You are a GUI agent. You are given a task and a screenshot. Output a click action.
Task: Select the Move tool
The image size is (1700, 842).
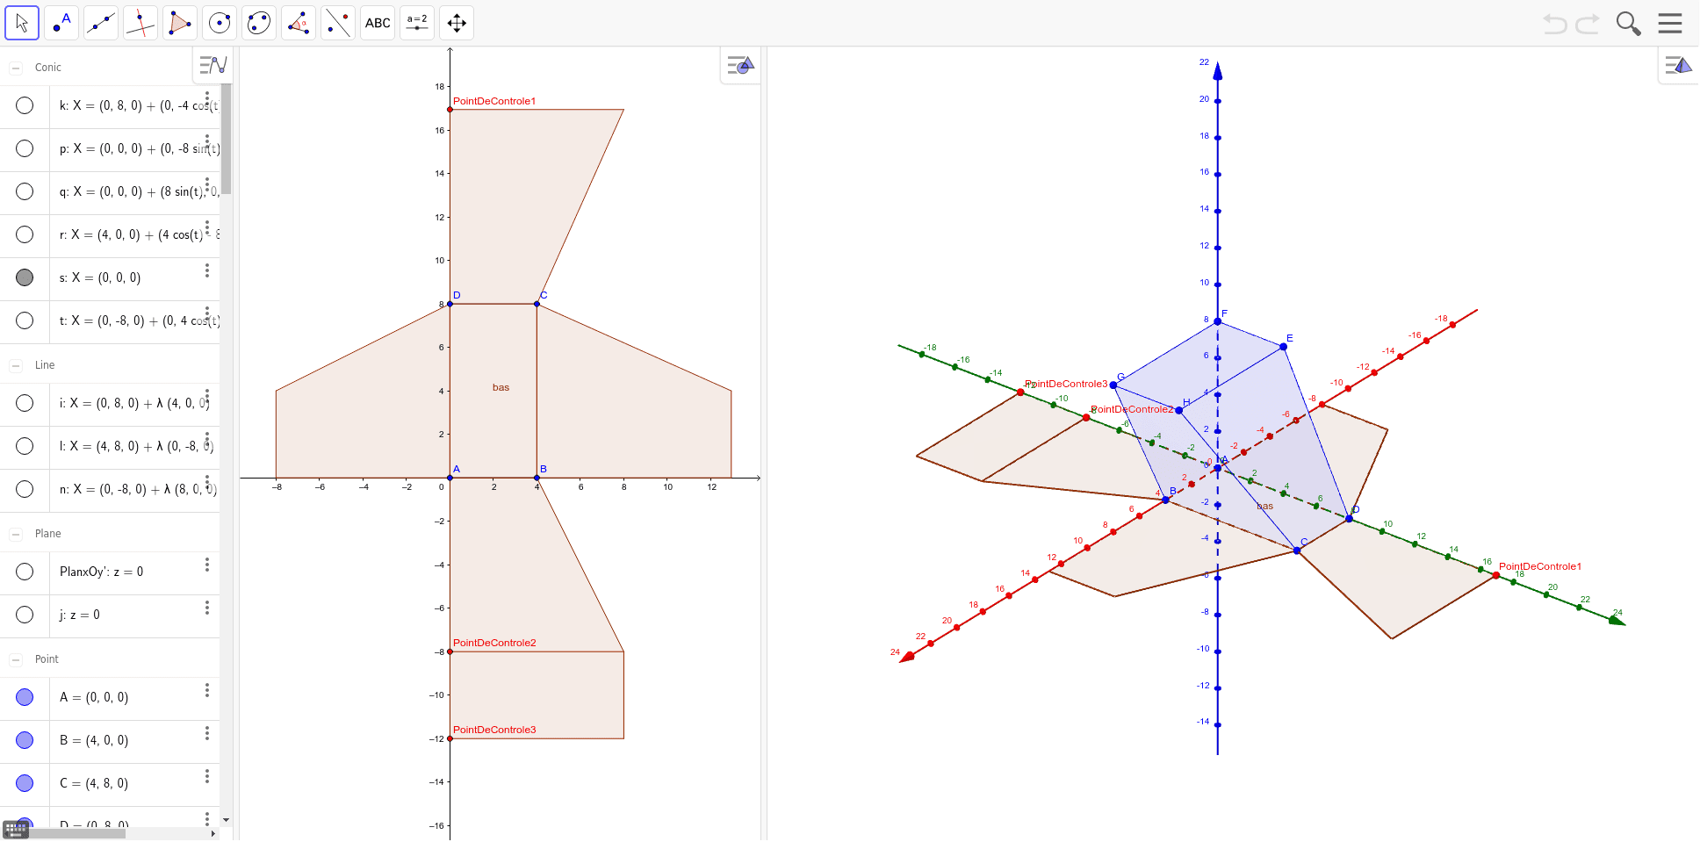point(21,22)
